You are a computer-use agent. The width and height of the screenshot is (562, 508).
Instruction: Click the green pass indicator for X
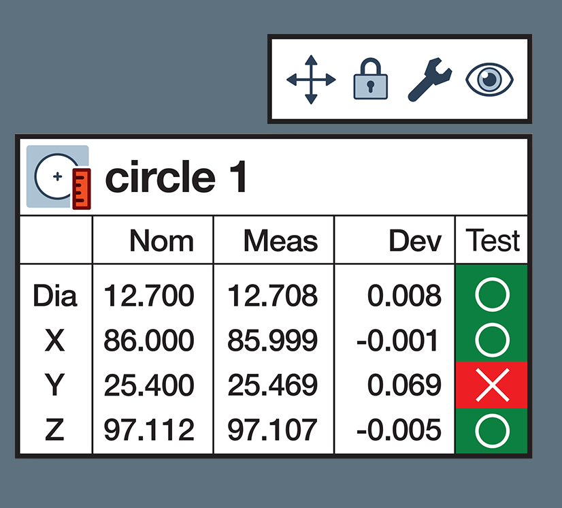(x=492, y=340)
